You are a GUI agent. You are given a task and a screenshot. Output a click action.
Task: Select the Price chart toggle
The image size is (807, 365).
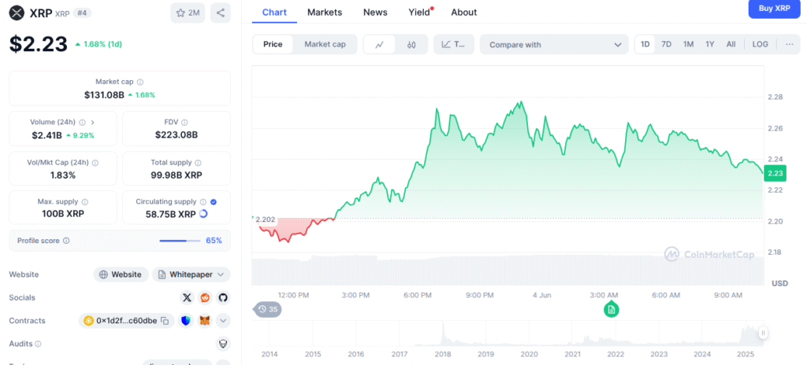coord(273,44)
